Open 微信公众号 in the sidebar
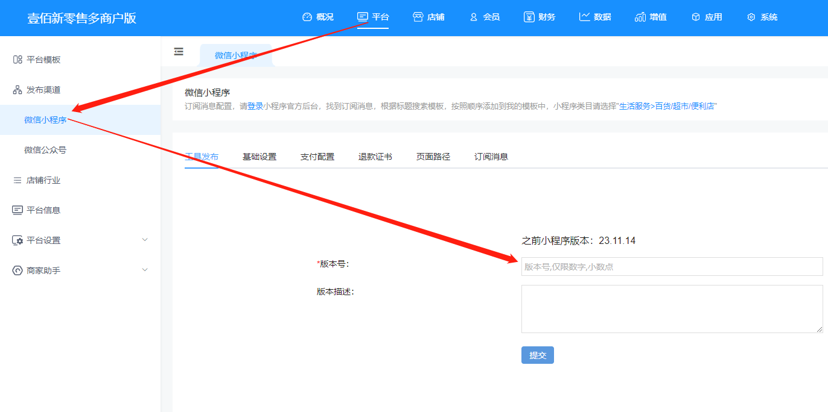Screen dimensions: 828x412 [x=45, y=150]
